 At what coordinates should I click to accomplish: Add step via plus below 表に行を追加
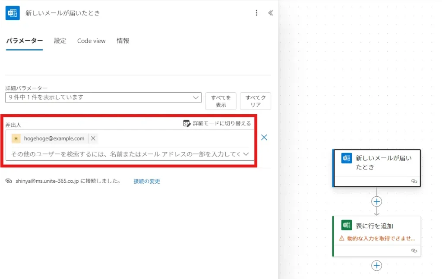[377, 266]
